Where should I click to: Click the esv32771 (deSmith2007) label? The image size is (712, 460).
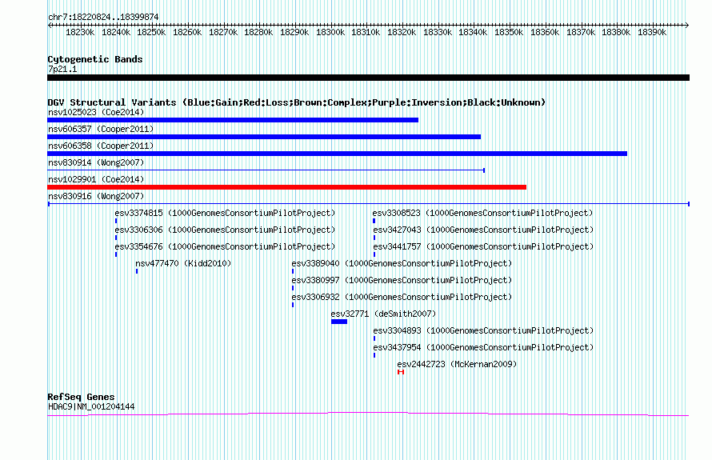click(x=383, y=314)
